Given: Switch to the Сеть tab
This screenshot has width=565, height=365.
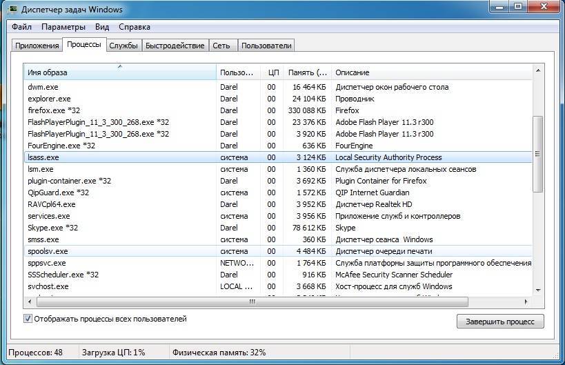Looking at the screenshot, I should pyautogui.click(x=221, y=46).
